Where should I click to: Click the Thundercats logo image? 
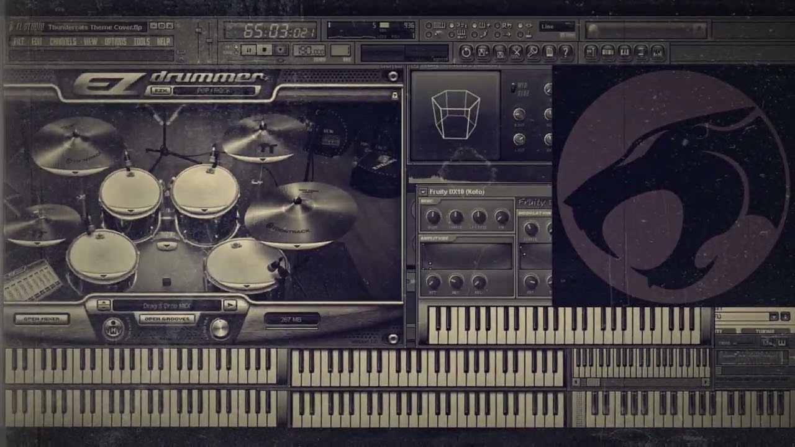coord(673,186)
